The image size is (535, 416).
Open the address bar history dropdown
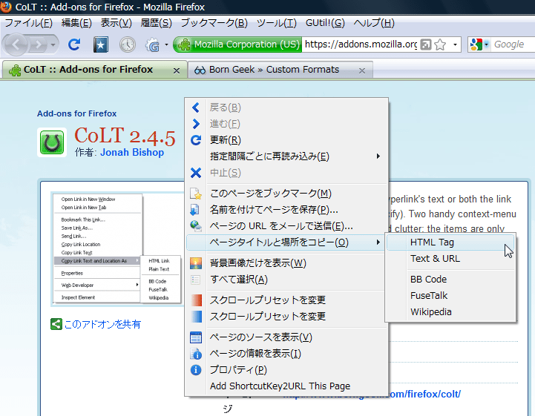click(455, 44)
